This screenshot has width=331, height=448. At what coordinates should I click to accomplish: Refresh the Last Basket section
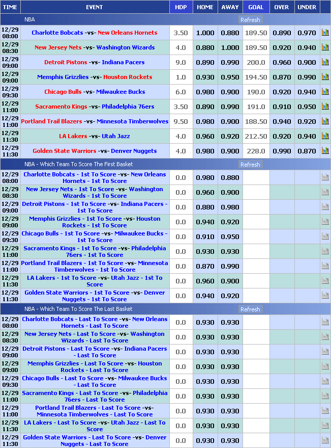(250, 309)
